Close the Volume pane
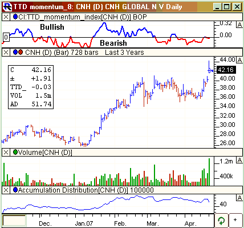The height and width of the screenshot is (228, 244). (x=6, y=152)
